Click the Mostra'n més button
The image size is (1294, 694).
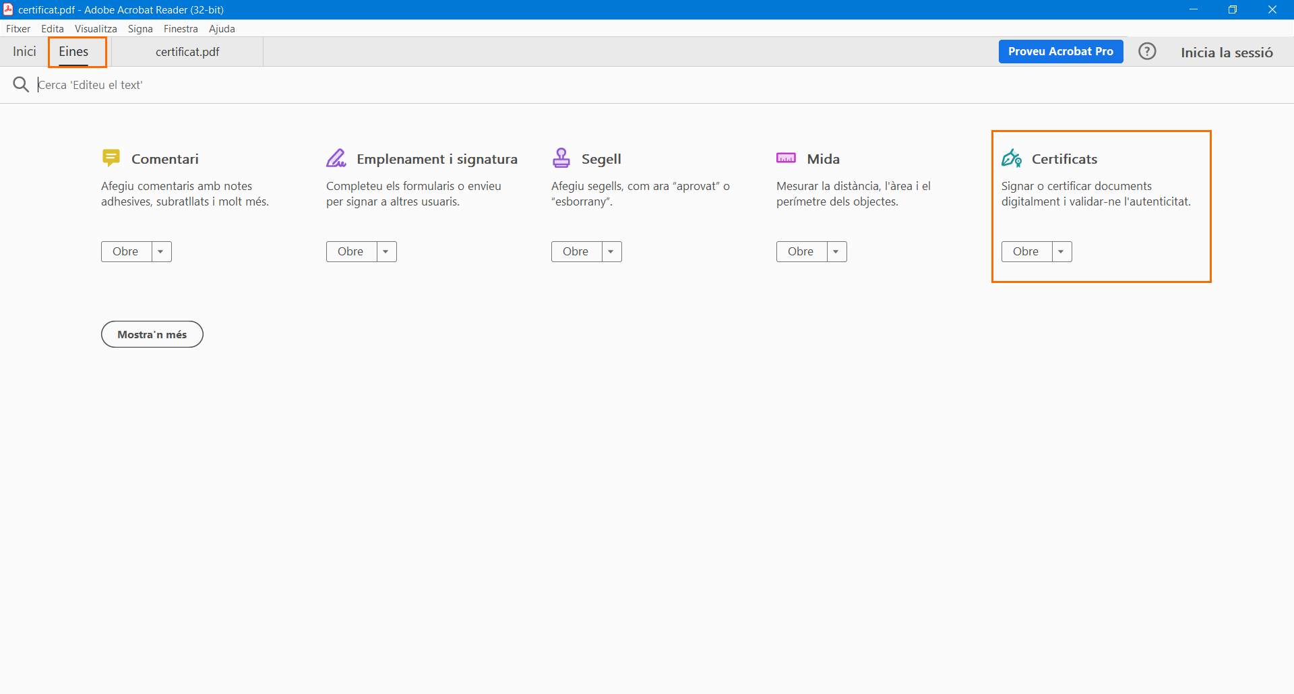click(152, 335)
